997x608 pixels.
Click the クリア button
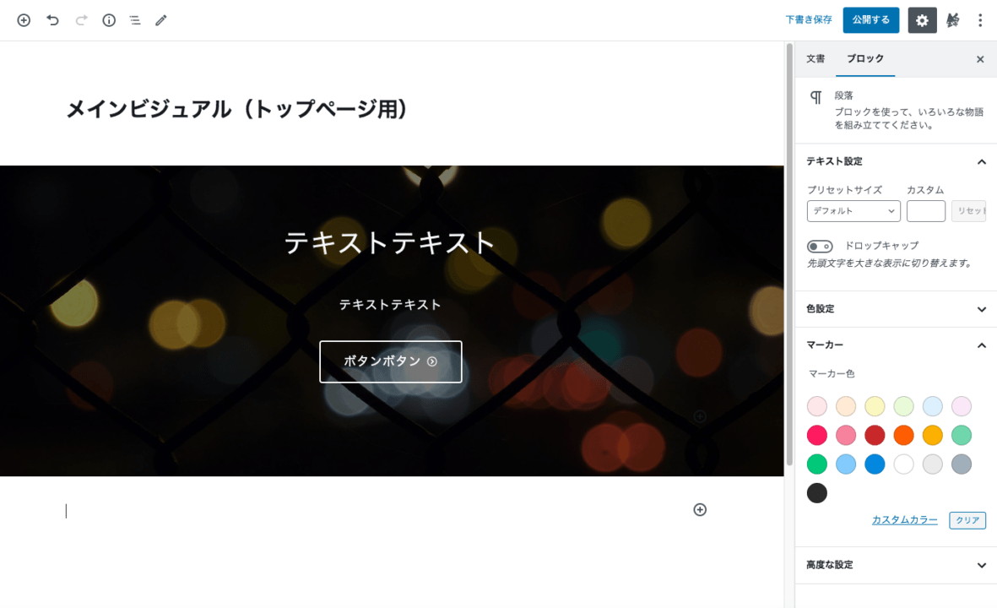tap(967, 520)
